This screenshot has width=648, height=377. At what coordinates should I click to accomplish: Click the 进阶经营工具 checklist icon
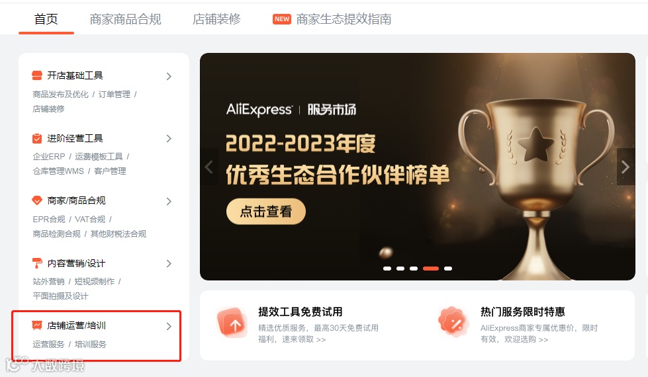pyautogui.click(x=37, y=138)
